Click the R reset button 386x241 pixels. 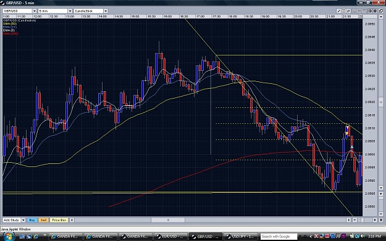pyautogui.click(x=381, y=220)
